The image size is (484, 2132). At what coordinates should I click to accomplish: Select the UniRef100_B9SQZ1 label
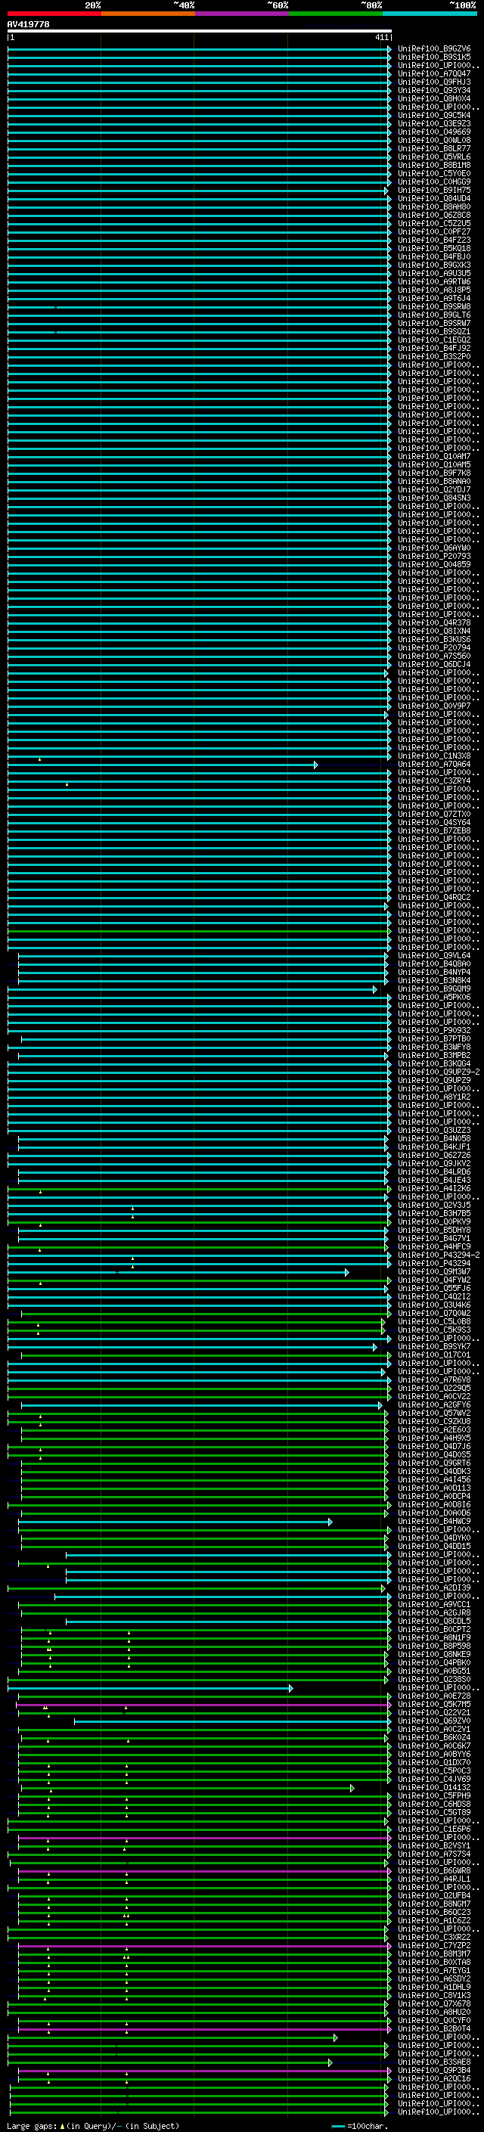pos(434,332)
